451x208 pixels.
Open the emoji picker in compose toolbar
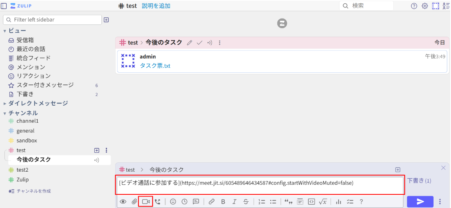click(173, 202)
